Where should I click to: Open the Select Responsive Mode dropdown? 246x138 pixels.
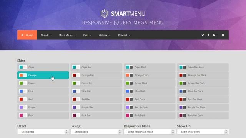coord(150,132)
